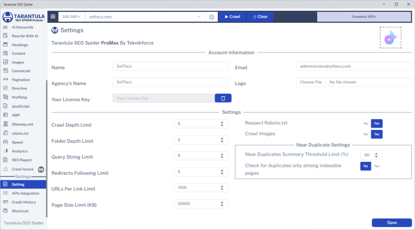
Task: Click the Content sidebar icon
Action: [x=5, y=53]
